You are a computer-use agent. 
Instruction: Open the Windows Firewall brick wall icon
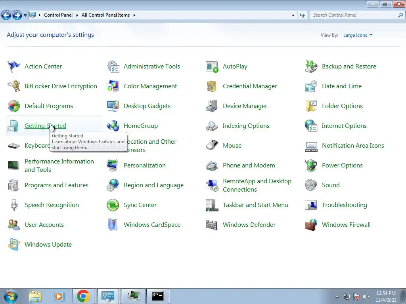click(311, 225)
